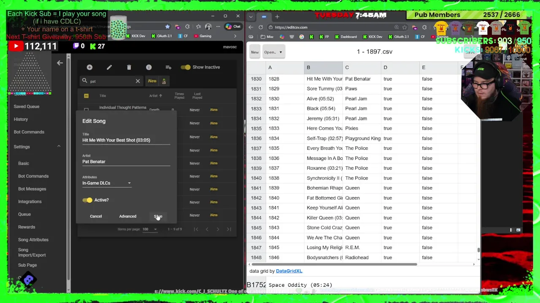The width and height of the screenshot is (540, 303).
Task: Click the pencil edit song icon
Action: [x=109, y=67]
